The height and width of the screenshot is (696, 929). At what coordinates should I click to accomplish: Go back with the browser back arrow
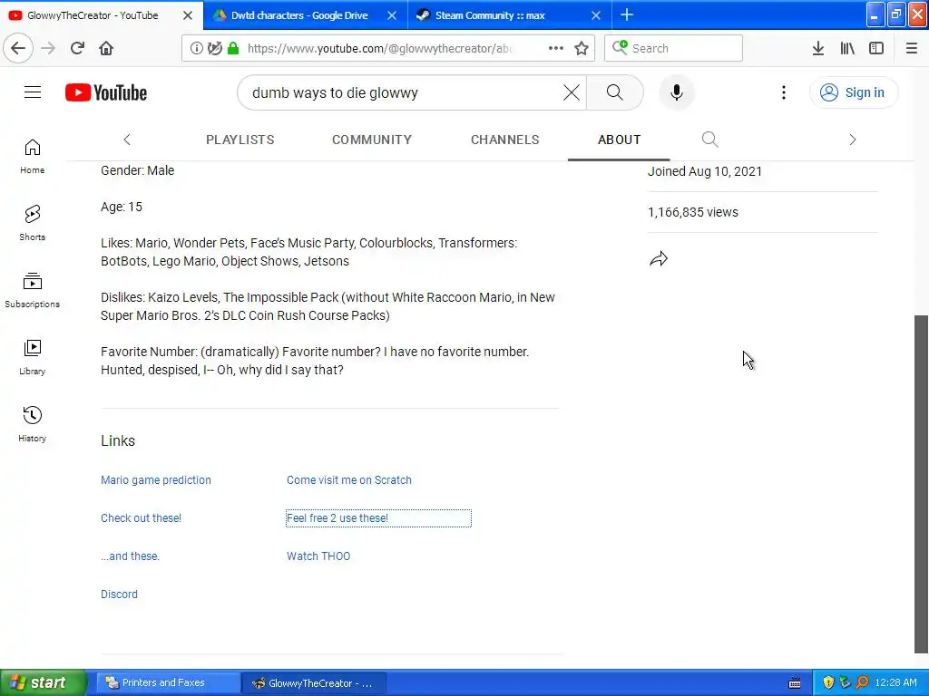click(18, 48)
